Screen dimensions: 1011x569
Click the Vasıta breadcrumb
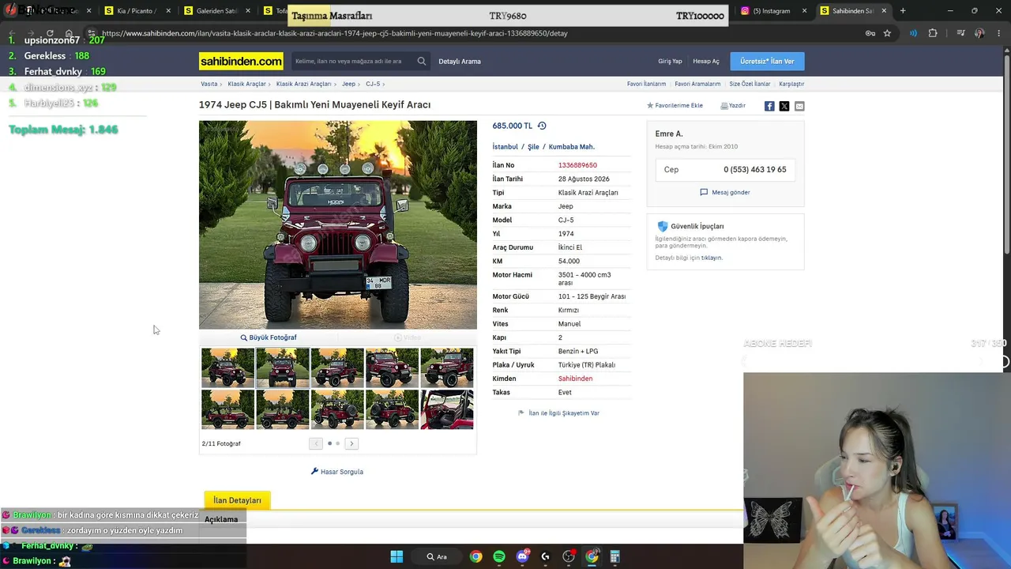pos(209,84)
